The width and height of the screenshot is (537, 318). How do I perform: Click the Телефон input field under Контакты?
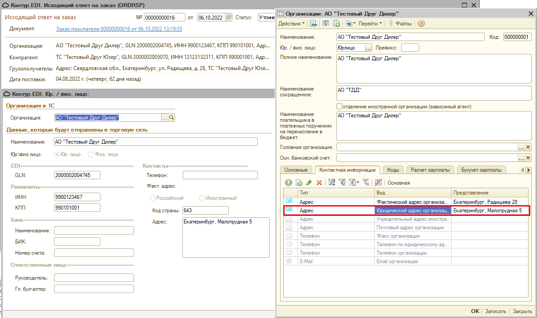pyautogui.click(x=220, y=175)
